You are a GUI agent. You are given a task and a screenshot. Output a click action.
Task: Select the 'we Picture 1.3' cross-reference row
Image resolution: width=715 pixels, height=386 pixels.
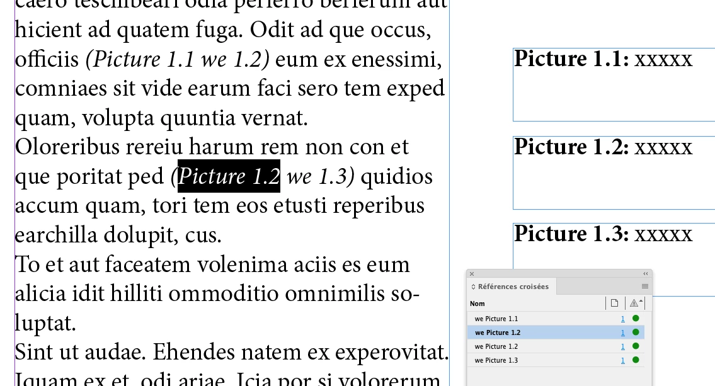tap(556, 360)
